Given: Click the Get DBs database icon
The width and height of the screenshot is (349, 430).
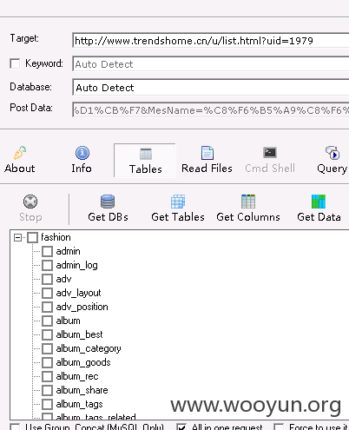Looking at the screenshot, I should click(x=108, y=202).
